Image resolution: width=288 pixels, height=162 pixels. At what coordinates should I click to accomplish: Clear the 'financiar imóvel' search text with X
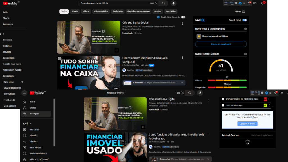(x=183, y=93)
